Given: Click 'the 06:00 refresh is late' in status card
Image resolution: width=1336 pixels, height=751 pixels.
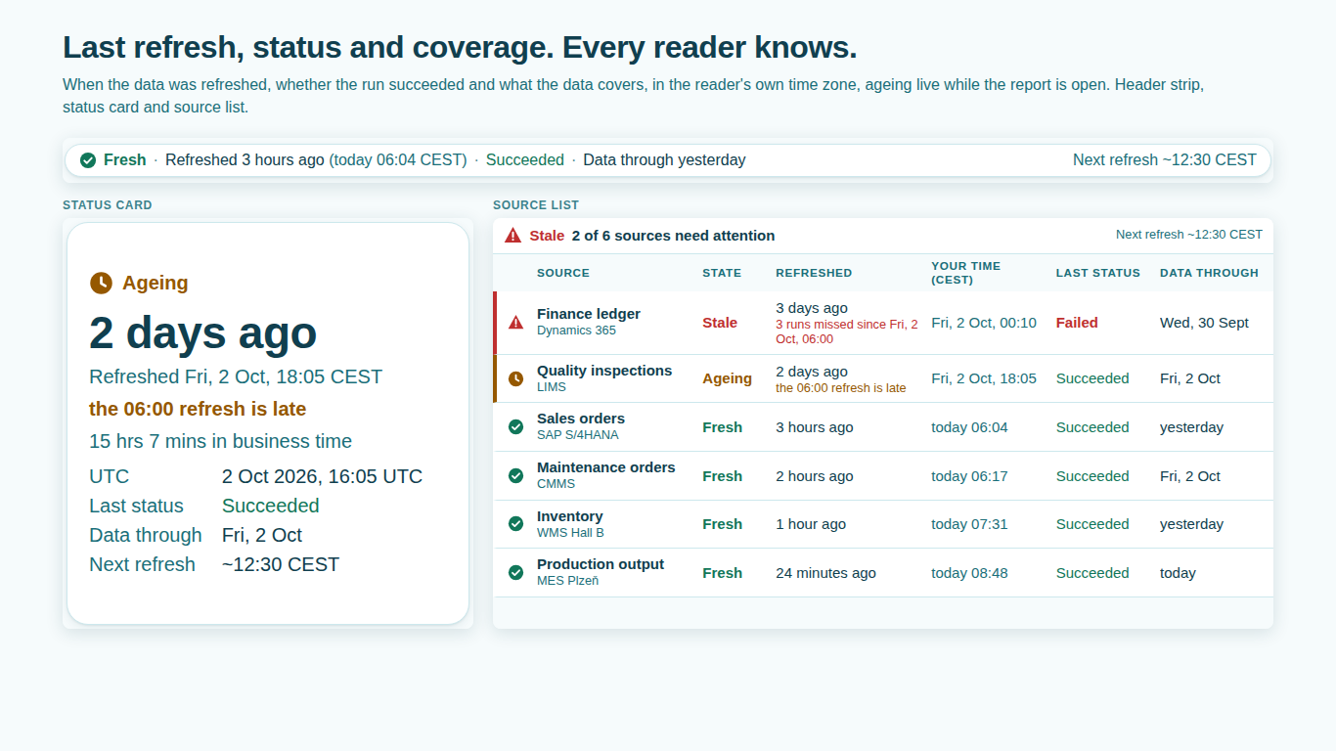Looking at the screenshot, I should (198, 409).
